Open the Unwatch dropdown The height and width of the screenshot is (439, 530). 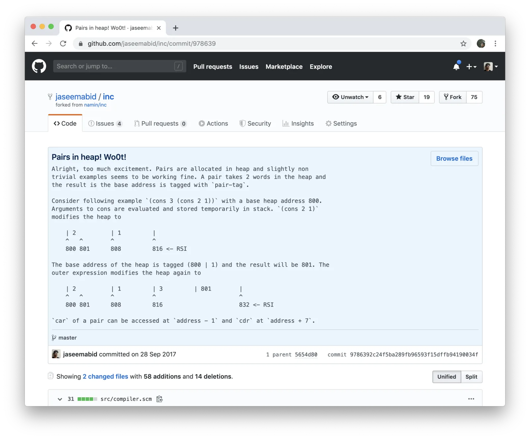350,97
